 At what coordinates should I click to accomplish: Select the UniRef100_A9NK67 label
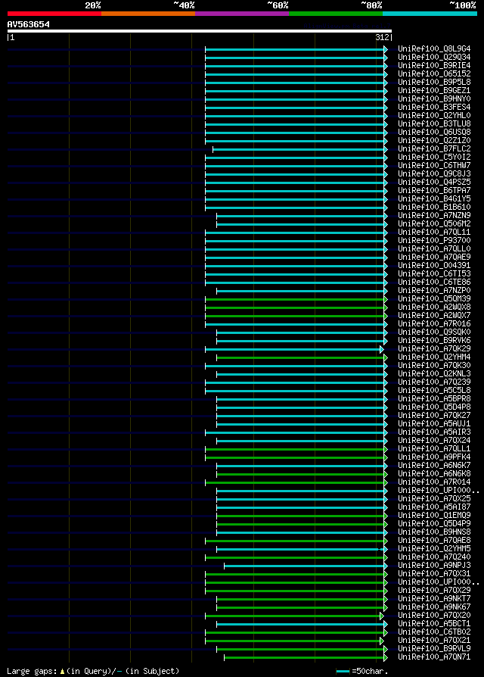click(434, 607)
